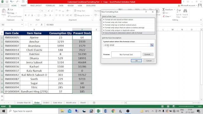Open Chrome from the taskbar

(x=113, y=111)
